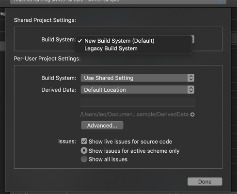Open Derived Data location dropdown

point(138,90)
